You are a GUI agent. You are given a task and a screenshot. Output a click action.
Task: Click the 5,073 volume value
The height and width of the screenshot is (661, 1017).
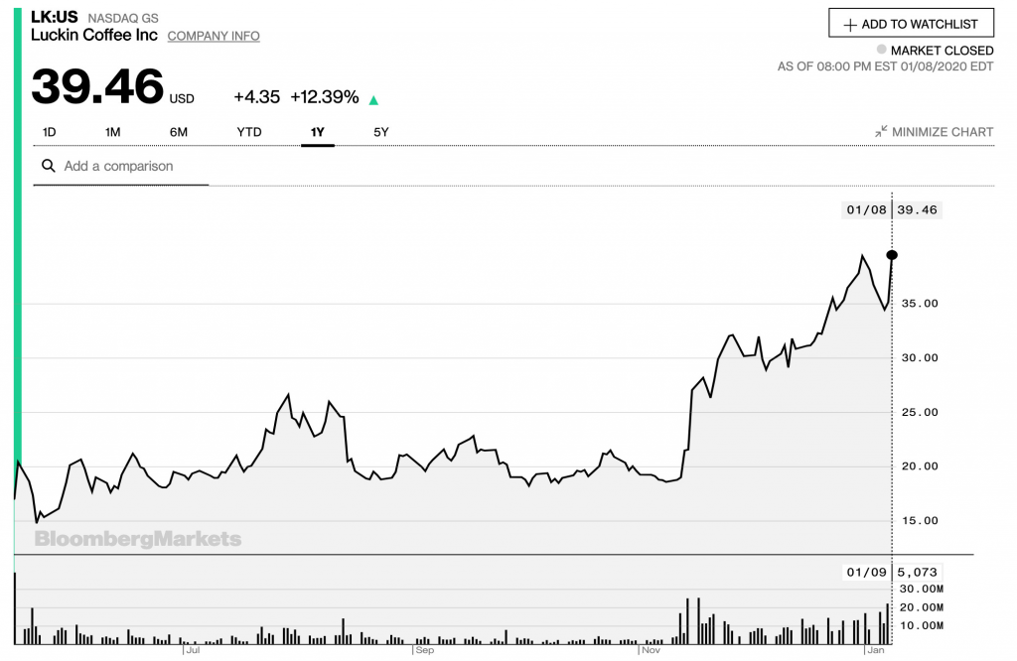[x=917, y=573]
